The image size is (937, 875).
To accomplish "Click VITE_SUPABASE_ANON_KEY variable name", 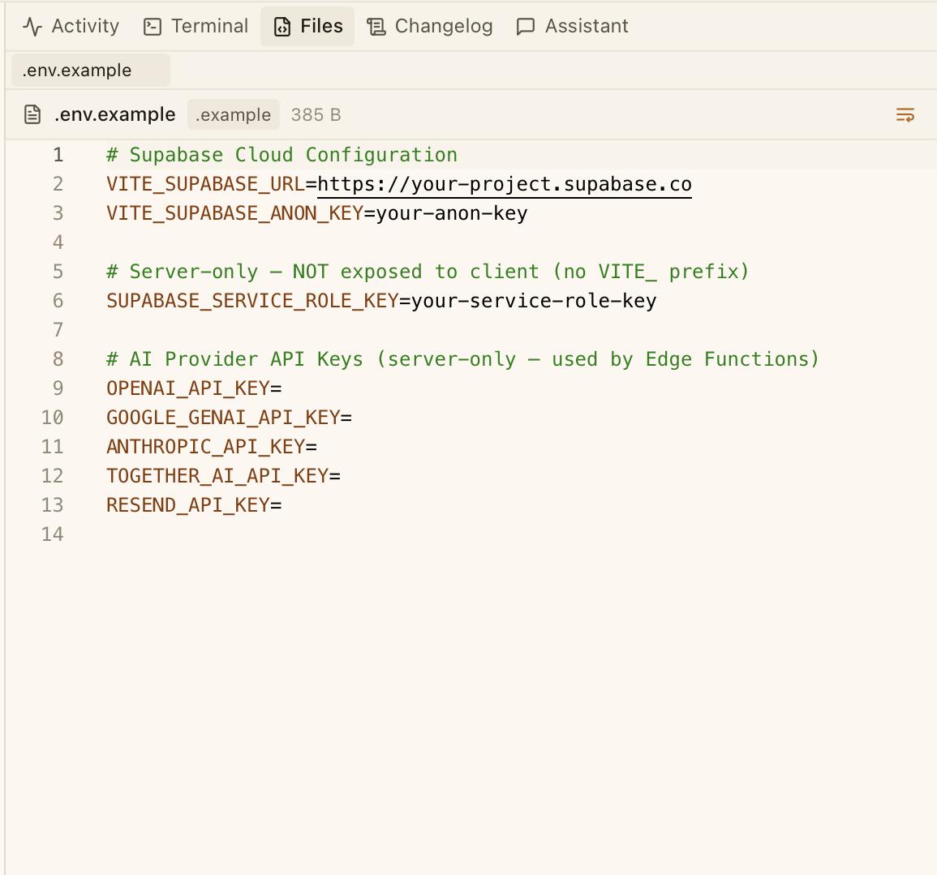I will coord(234,214).
